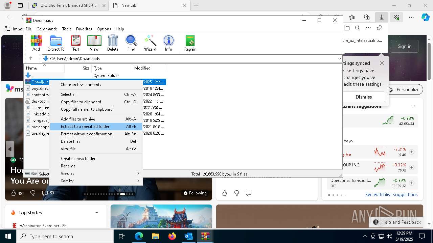Open Edge Favorites star icon
Viewport: 433px width, 243px height.
pyautogui.click(x=352, y=17)
